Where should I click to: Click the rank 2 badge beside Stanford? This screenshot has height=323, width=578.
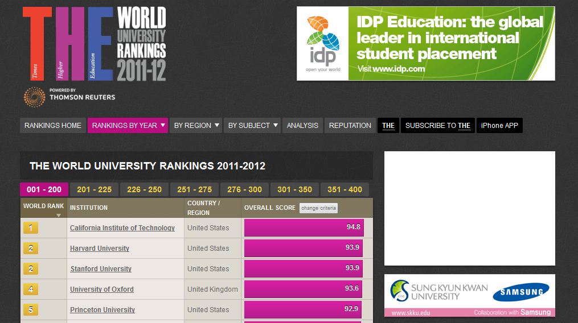pos(31,269)
